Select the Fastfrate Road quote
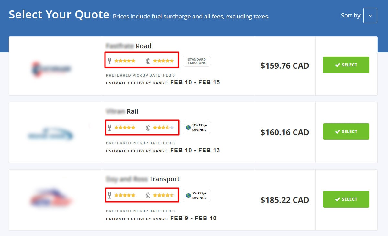Viewport: 388px width, 236px height. 346,65
